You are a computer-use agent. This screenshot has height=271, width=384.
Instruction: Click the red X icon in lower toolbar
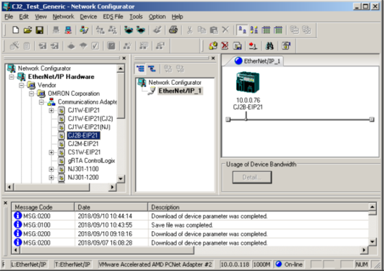coord(224,45)
